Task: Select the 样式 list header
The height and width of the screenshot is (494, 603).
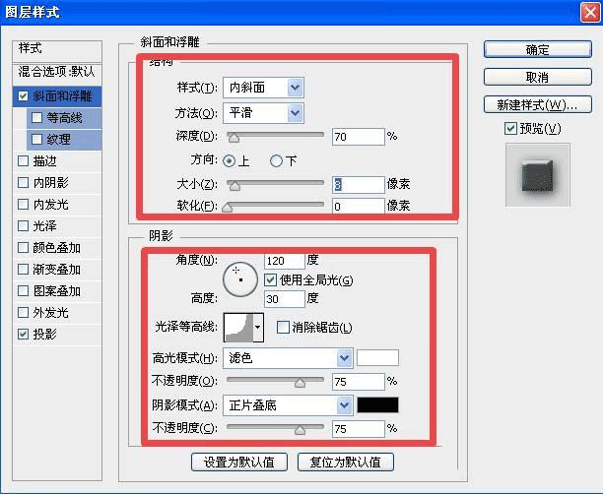Action: (x=57, y=51)
